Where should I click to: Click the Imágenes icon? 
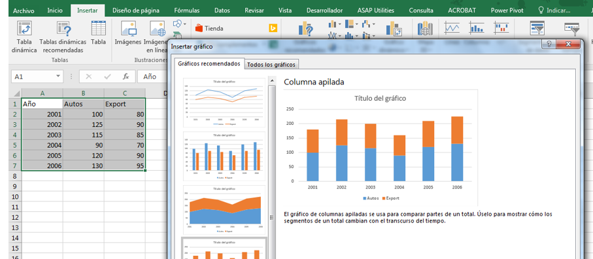(x=128, y=28)
